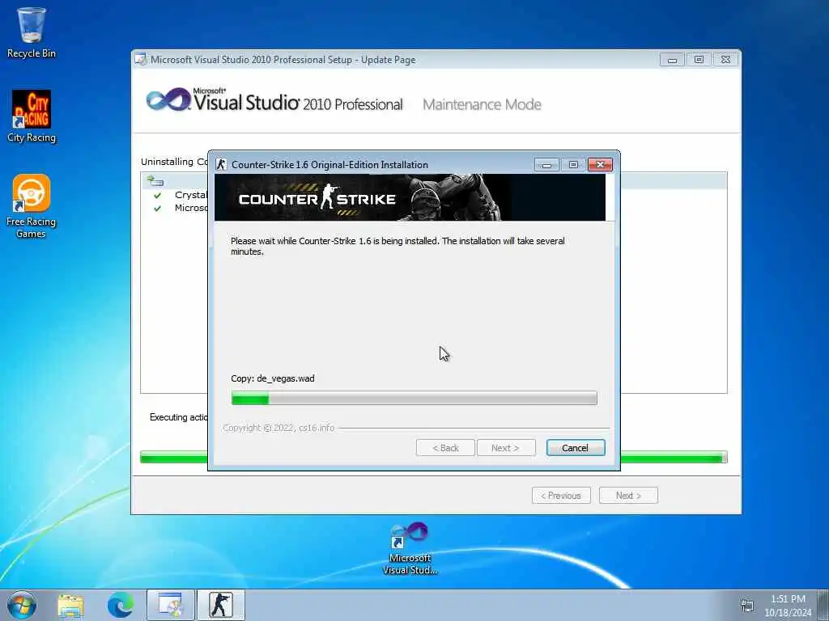829x621 pixels.
Task: Cancel the Counter-Strike installation
Action: (x=576, y=448)
